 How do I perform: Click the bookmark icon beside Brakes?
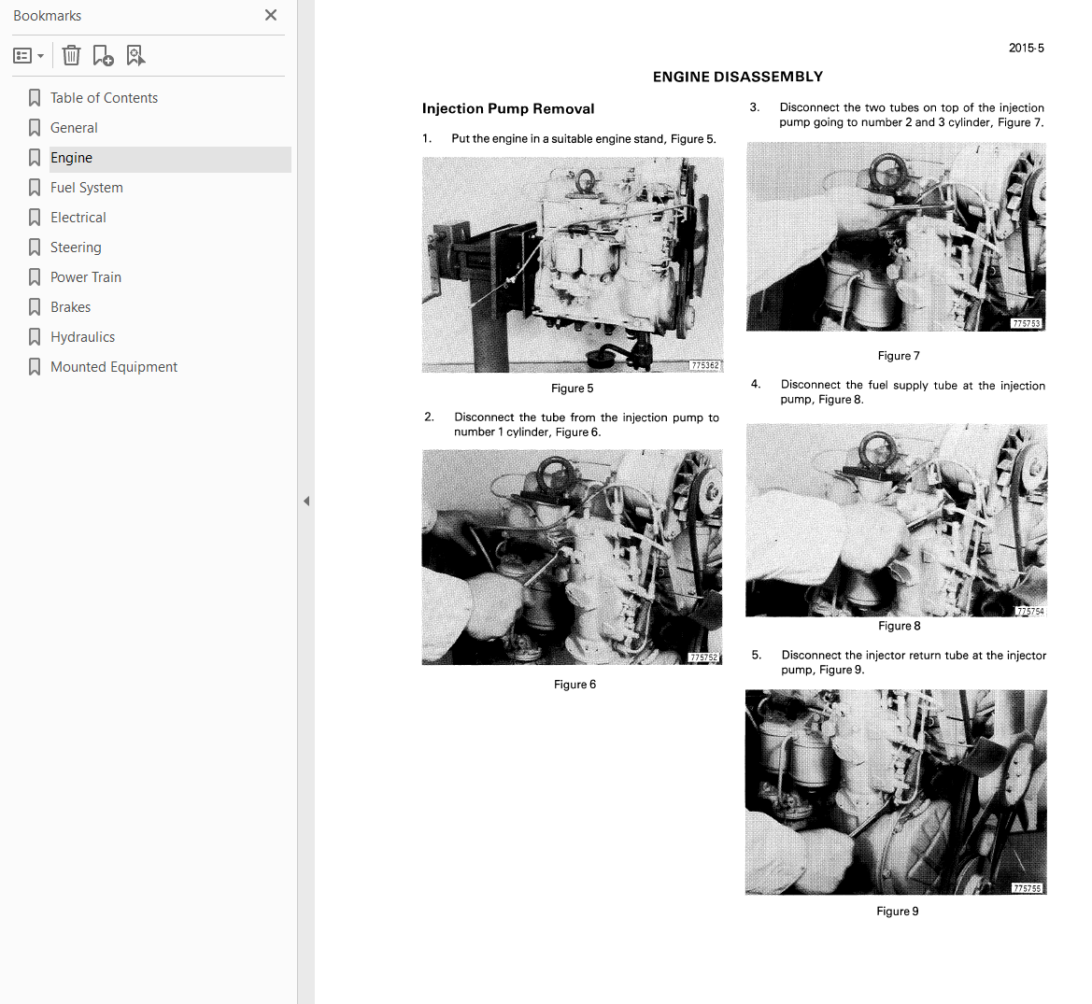[x=35, y=308]
